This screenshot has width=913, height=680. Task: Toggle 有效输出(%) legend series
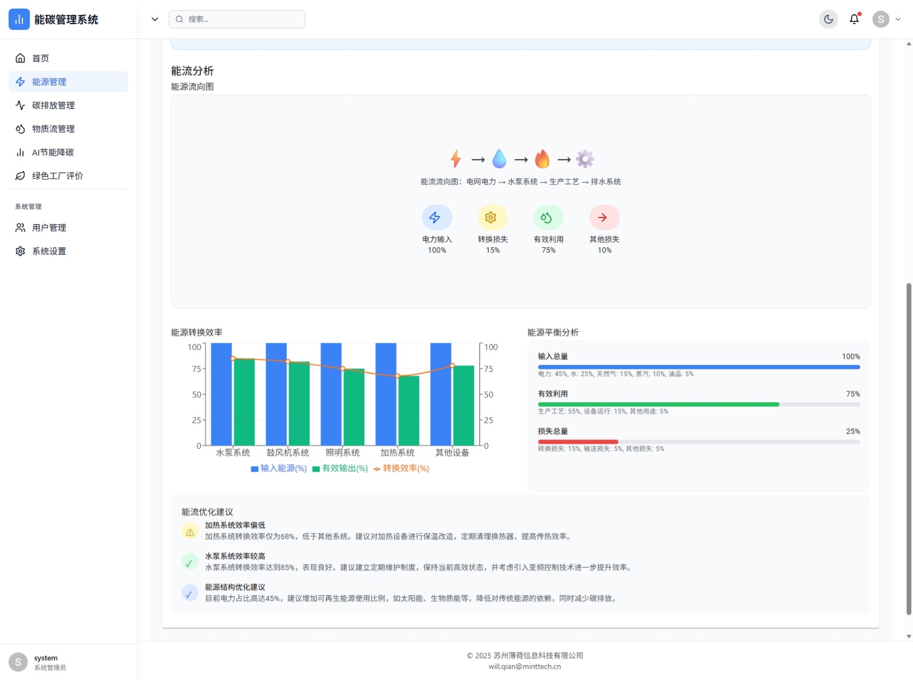point(340,468)
